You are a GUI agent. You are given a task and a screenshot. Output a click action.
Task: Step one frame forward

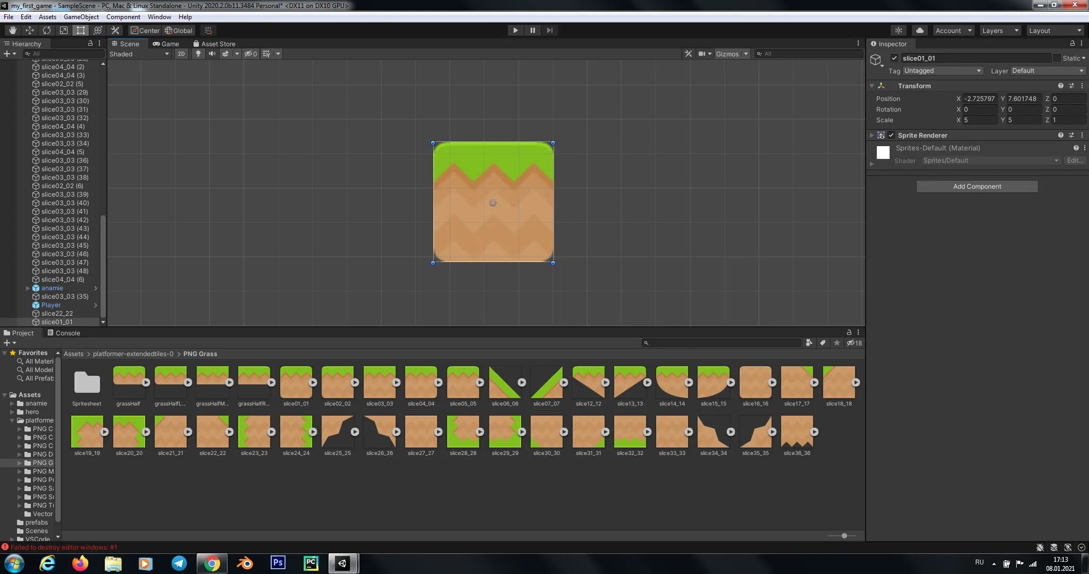point(550,30)
